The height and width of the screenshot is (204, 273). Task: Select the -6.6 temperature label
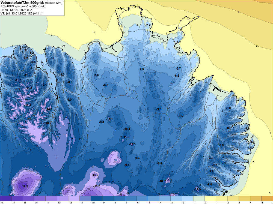177,76
